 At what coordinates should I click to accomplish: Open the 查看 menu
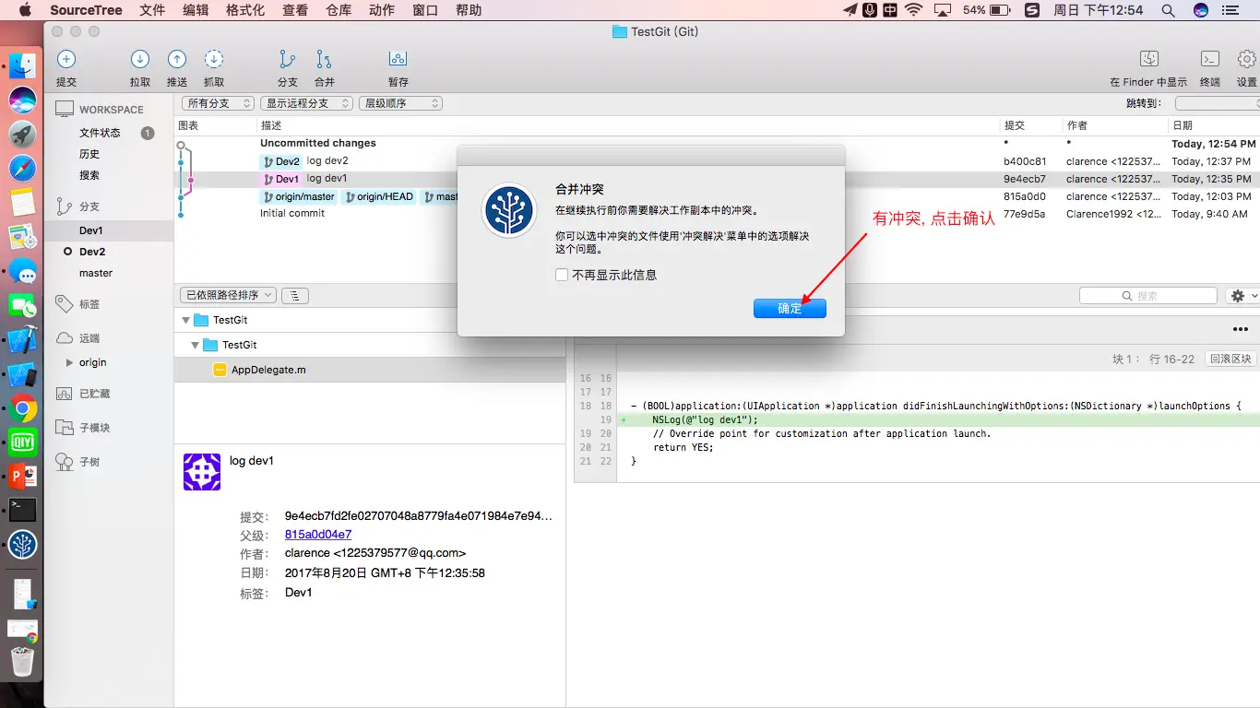tap(295, 10)
